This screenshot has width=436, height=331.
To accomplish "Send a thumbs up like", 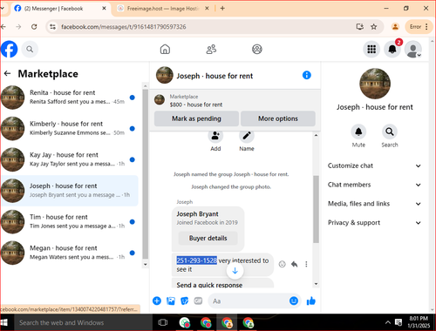I will [311, 301].
